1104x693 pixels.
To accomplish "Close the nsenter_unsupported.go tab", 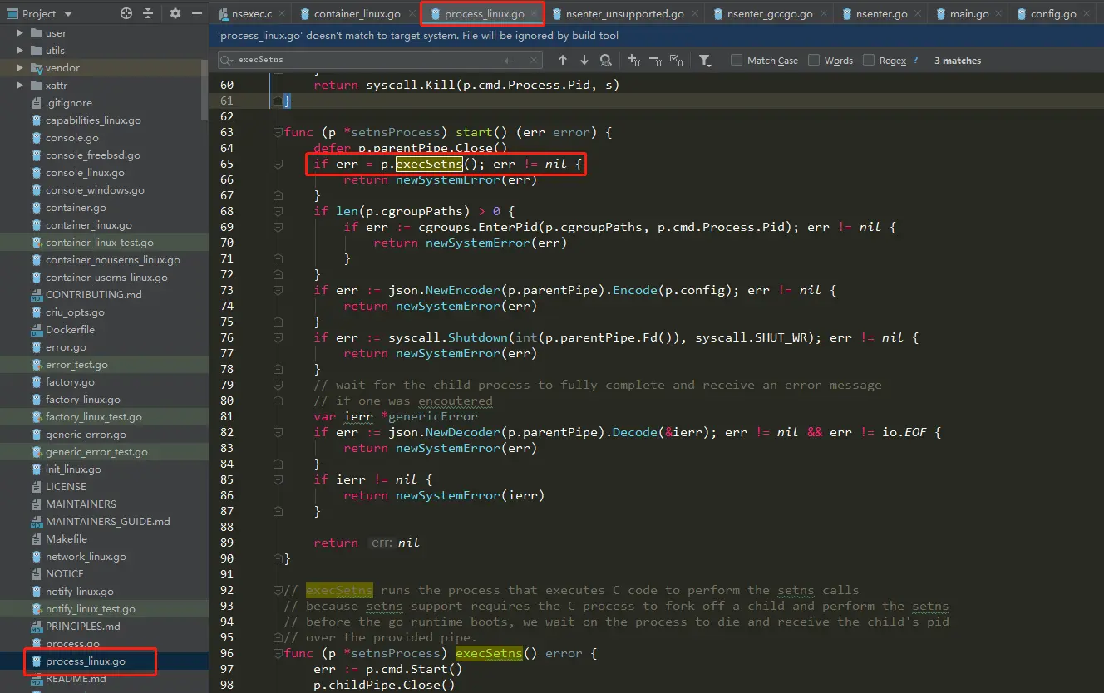I will pyautogui.click(x=695, y=14).
